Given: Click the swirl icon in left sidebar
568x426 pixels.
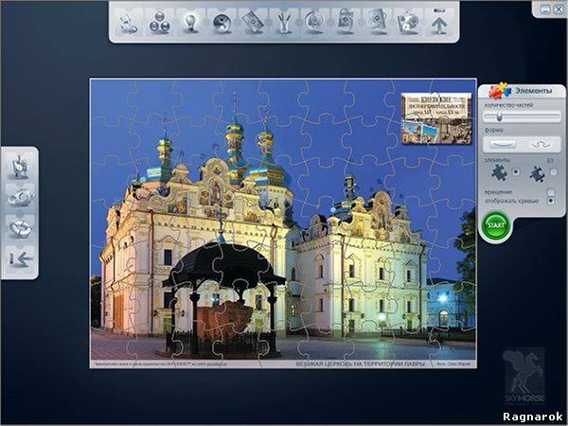Looking at the screenshot, I should click(x=20, y=228).
